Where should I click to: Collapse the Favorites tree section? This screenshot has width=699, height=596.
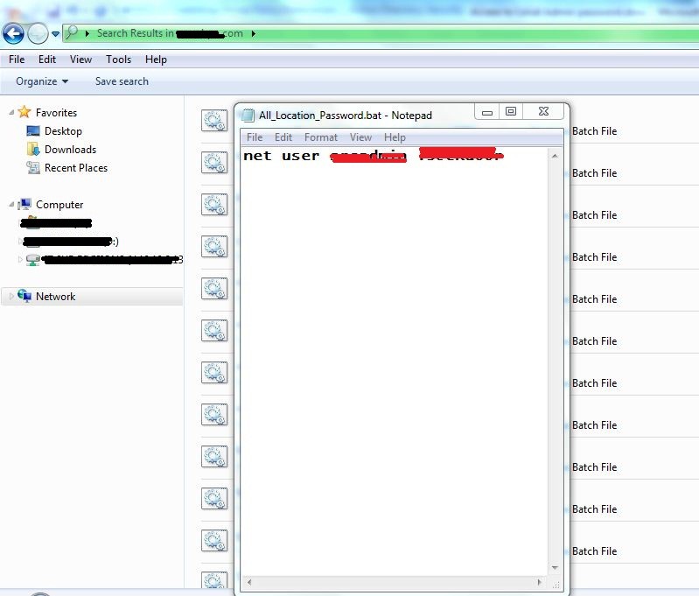(11, 113)
